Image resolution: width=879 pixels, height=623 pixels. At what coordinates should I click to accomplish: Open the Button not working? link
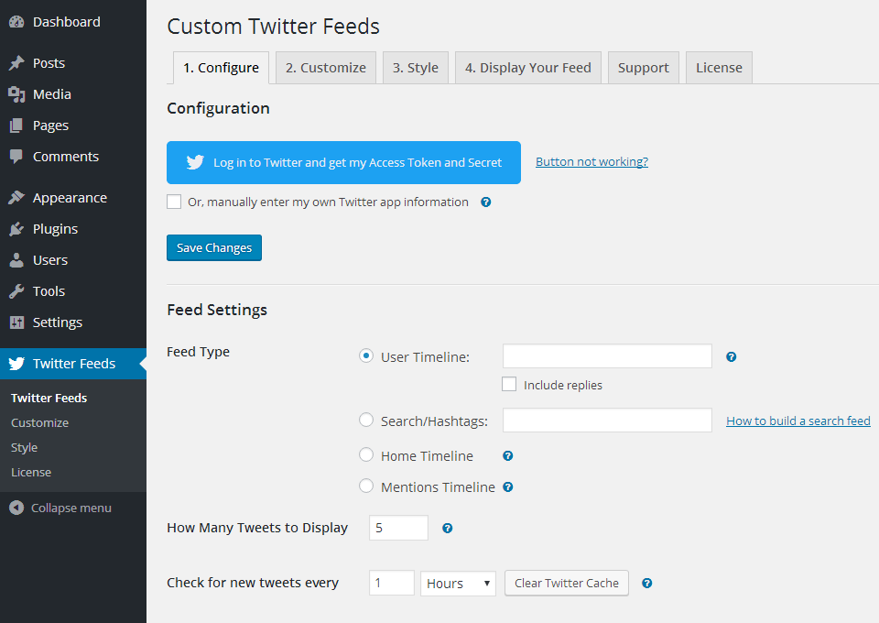tap(591, 162)
